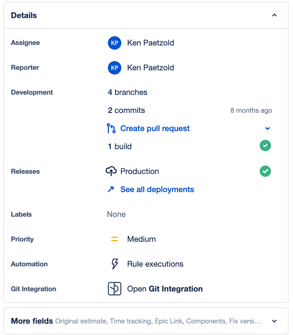Open the 4 branches development entry
The width and height of the screenshot is (293, 335).
point(128,92)
